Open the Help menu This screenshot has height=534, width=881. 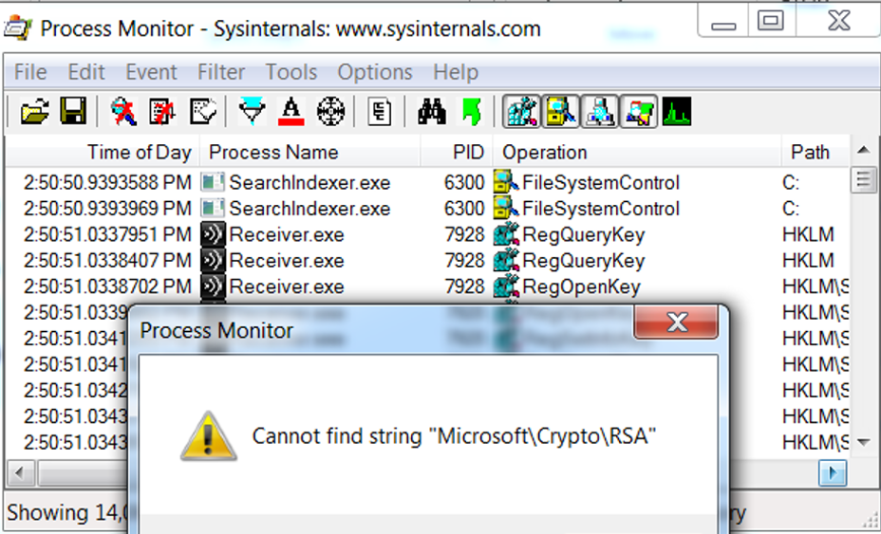tap(456, 72)
